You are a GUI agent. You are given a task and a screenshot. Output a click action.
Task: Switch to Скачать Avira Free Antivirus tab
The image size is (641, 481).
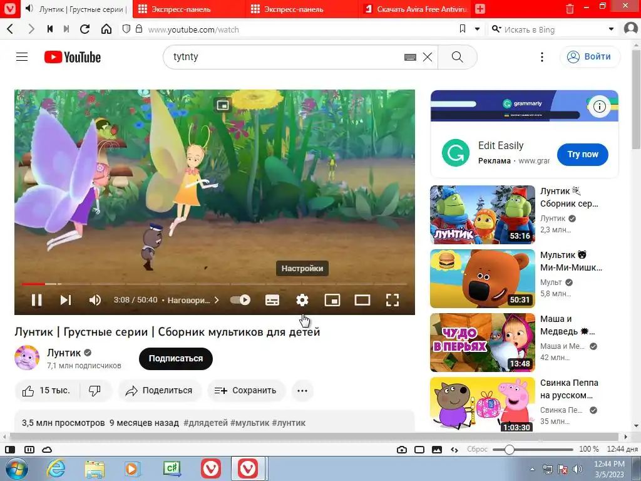point(415,9)
